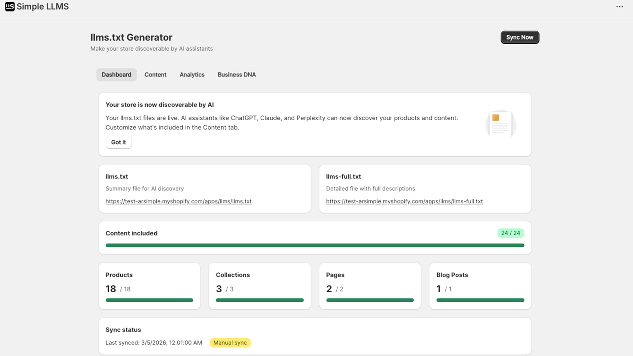Open the llms-full.txt file URL link
The width and height of the screenshot is (633, 356).
point(404,201)
